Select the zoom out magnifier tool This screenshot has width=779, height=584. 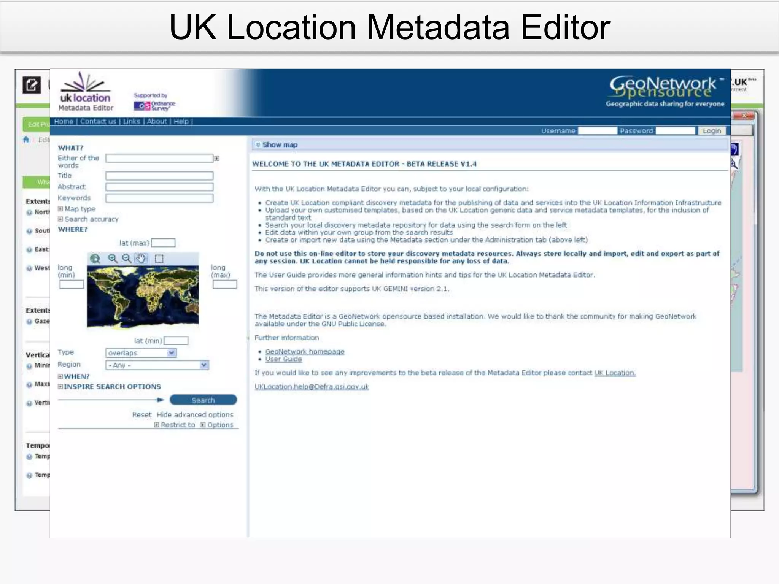pyautogui.click(x=127, y=259)
